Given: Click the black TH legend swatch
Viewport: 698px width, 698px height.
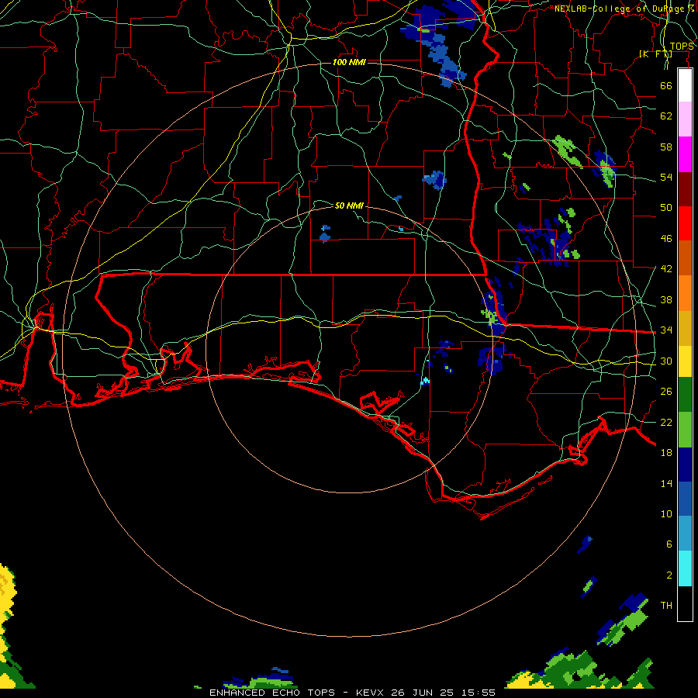Looking at the screenshot, I should point(685,603).
